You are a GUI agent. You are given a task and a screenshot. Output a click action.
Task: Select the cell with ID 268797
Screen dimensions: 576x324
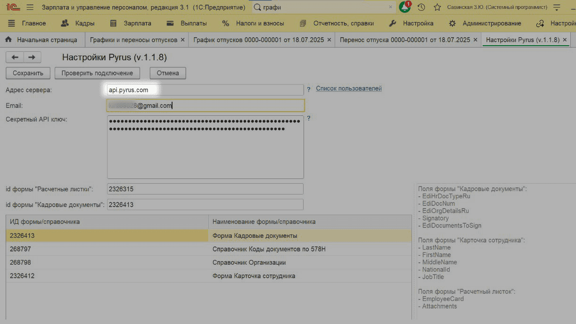(x=107, y=249)
